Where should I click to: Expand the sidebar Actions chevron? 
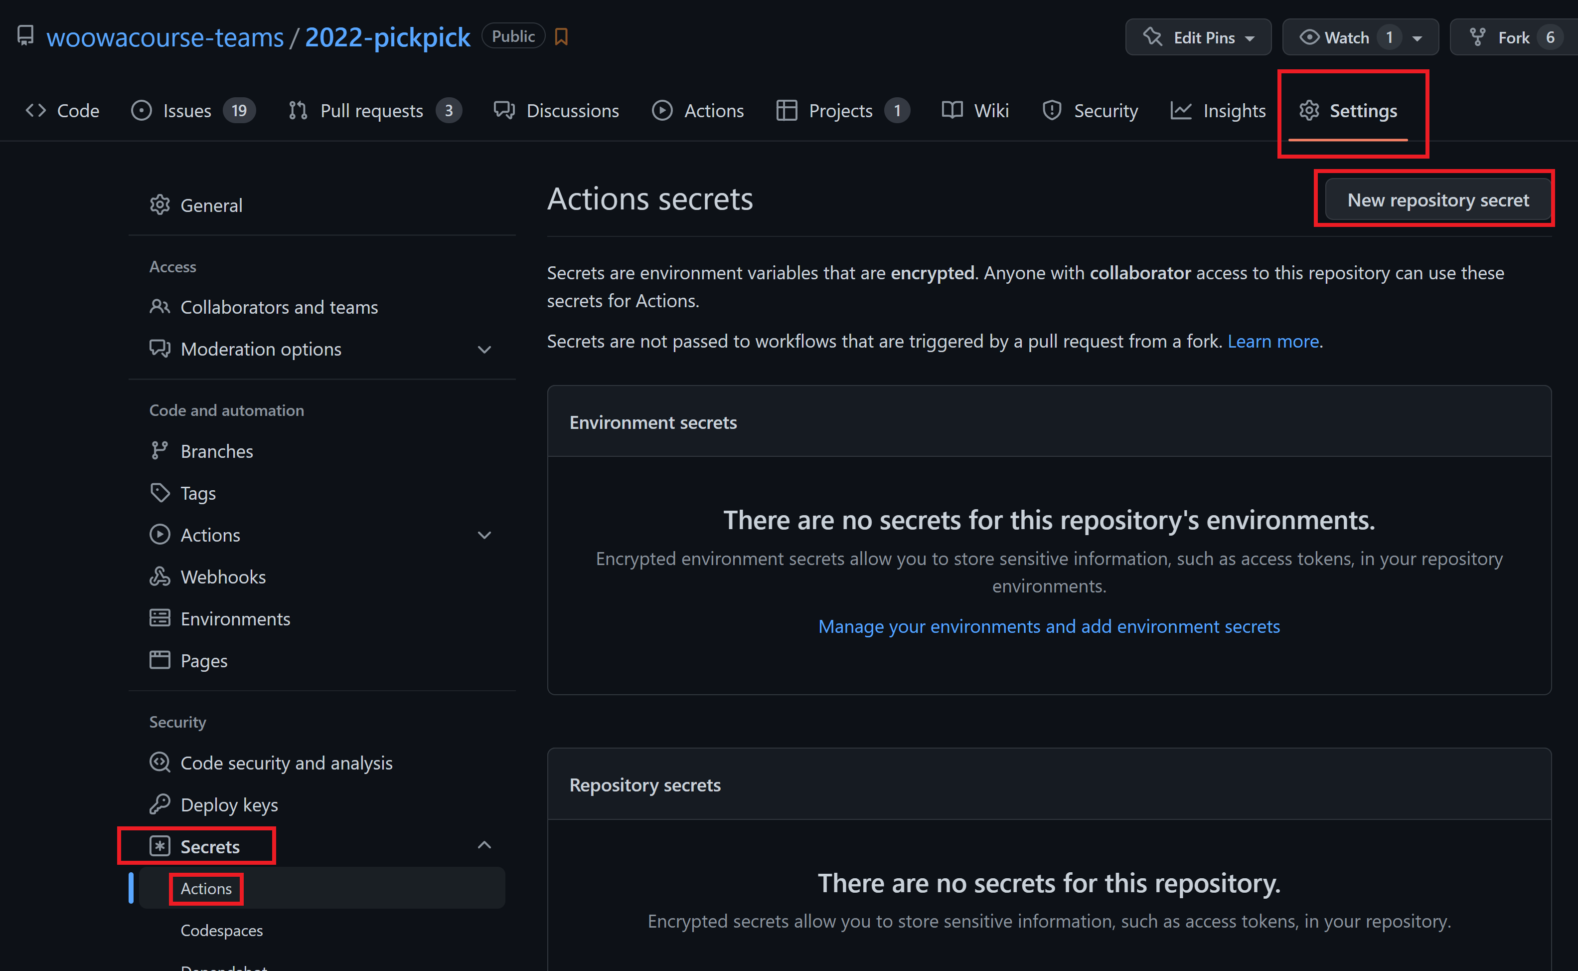(x=484, y=535)
